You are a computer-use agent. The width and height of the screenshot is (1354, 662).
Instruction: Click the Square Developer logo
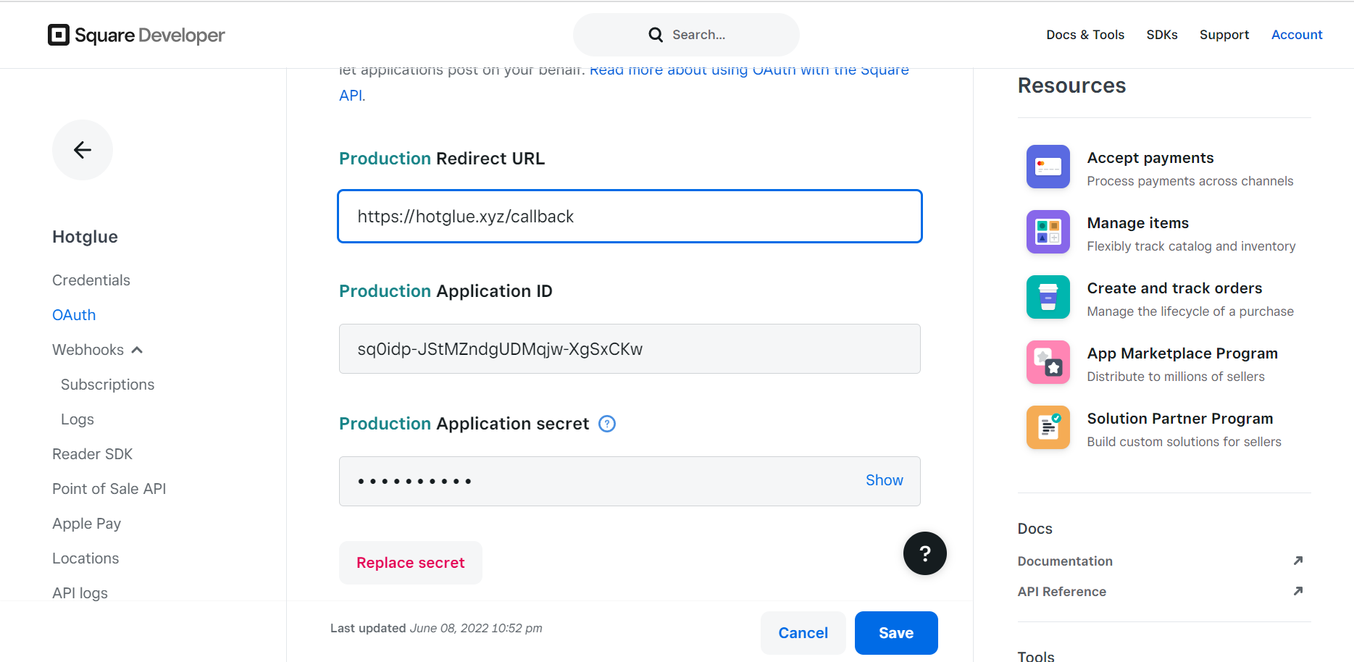pyautogui.click(x=136, y=35)
